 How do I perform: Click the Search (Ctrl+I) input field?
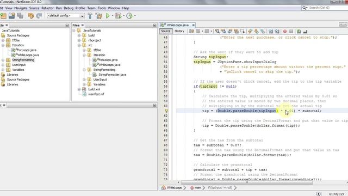[x=328, y=8]
